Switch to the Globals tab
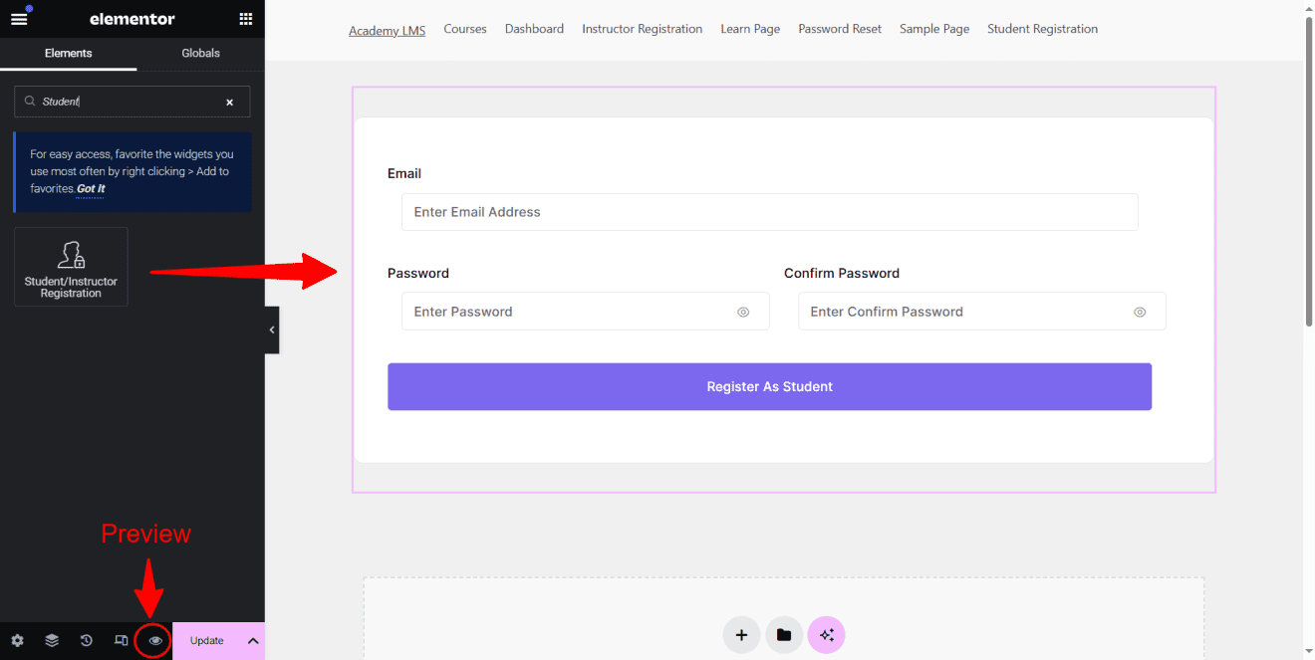 pyautogui.click(x=200, y=53)
